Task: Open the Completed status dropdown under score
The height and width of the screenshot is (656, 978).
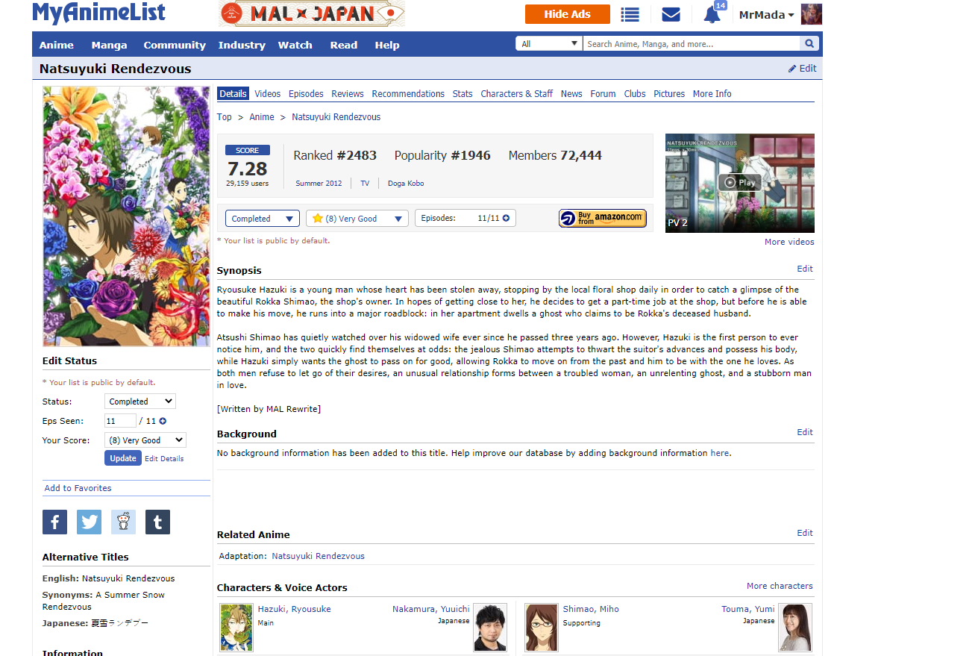Action: click(x=263, y=219)
